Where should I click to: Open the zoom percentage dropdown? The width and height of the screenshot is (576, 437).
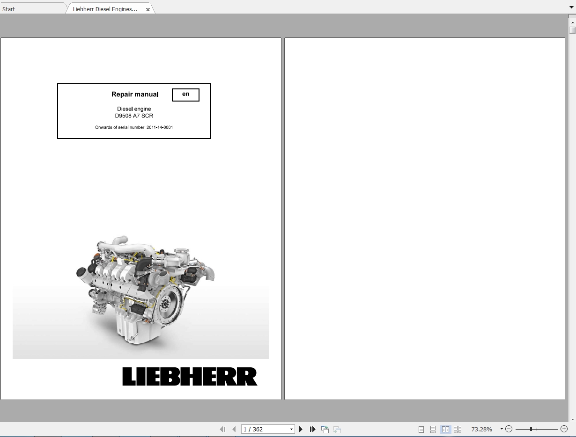click(501, 429)
